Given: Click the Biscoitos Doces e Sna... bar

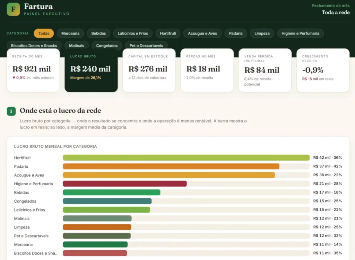Looking at the screenshot, I should (95, 253).
